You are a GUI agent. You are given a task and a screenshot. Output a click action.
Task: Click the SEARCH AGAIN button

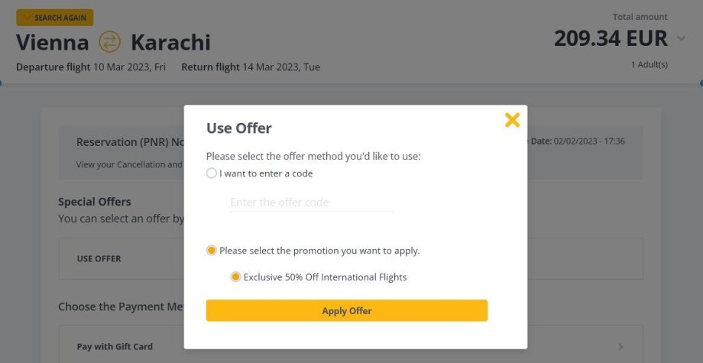coord(54,18)
